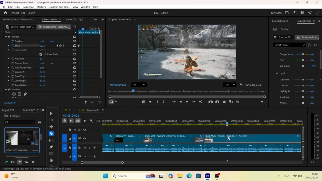Expand the Scale property
The height and width of the screenshot is (181, 322).
click(8, 46)
